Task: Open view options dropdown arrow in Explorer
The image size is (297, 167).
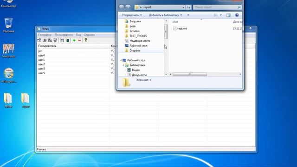Action: (x=221, y=15)
